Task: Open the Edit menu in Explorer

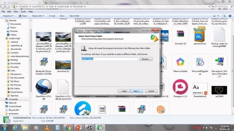Action: pos(9,12)
